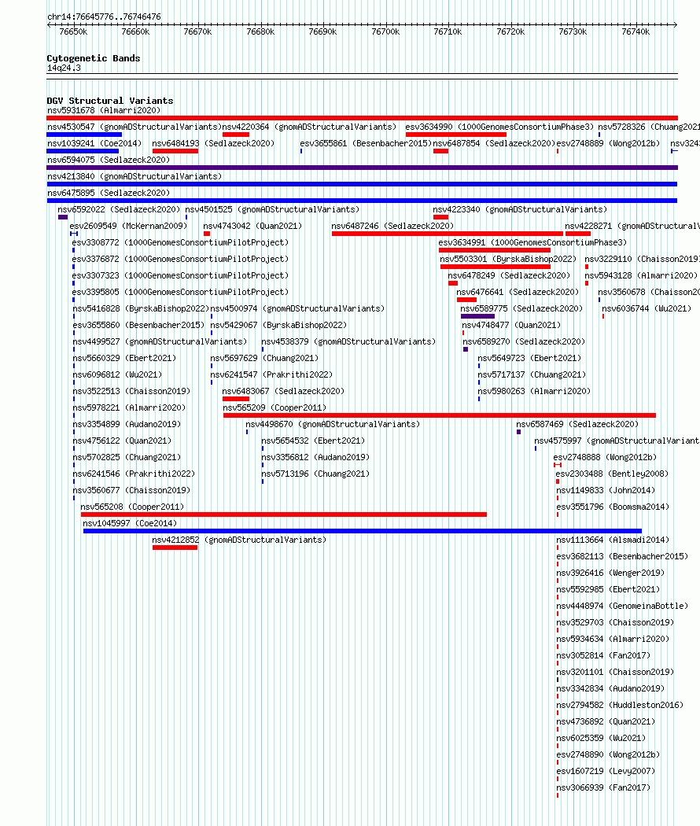
Task: Open variant nsv1039241 (Coe2014)
Action: [94, 143]
